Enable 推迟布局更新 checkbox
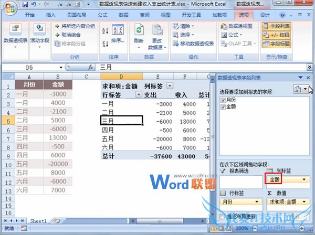 click(222, 217)
